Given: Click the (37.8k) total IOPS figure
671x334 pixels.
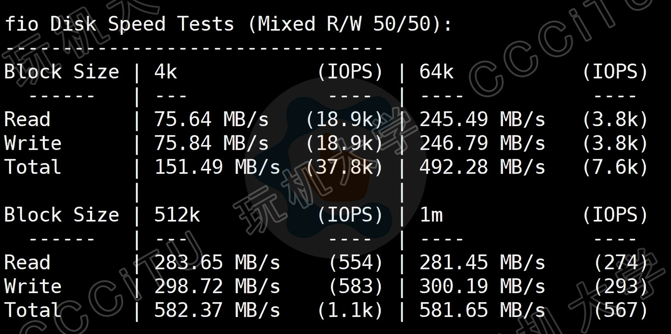Looking at the screenshot, I should click(x=344, y=167).
